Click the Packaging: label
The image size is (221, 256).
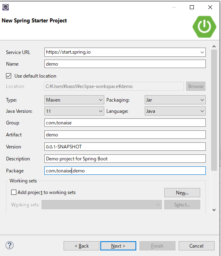(118, 100)
